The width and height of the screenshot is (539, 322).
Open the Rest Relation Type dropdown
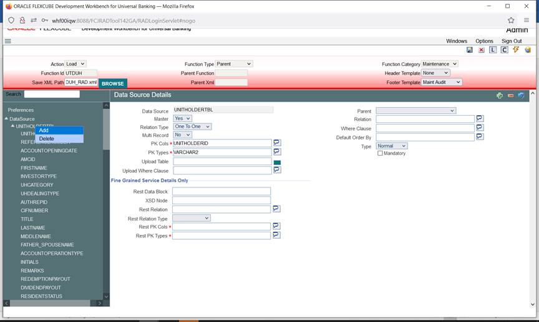192,218
